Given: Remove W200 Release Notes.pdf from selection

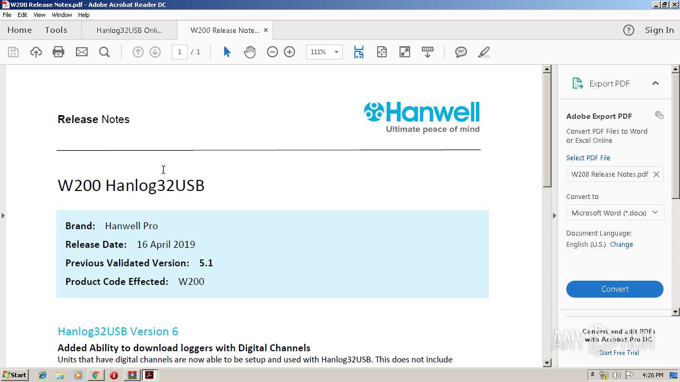Looking at the screenshot, I should 657,174.
